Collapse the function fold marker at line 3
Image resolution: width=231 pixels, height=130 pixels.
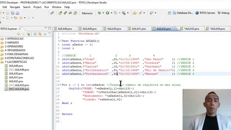(x=60, y=40)
